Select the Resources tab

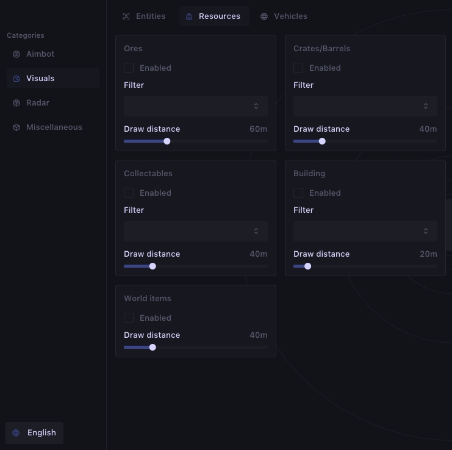click(214, 16)
